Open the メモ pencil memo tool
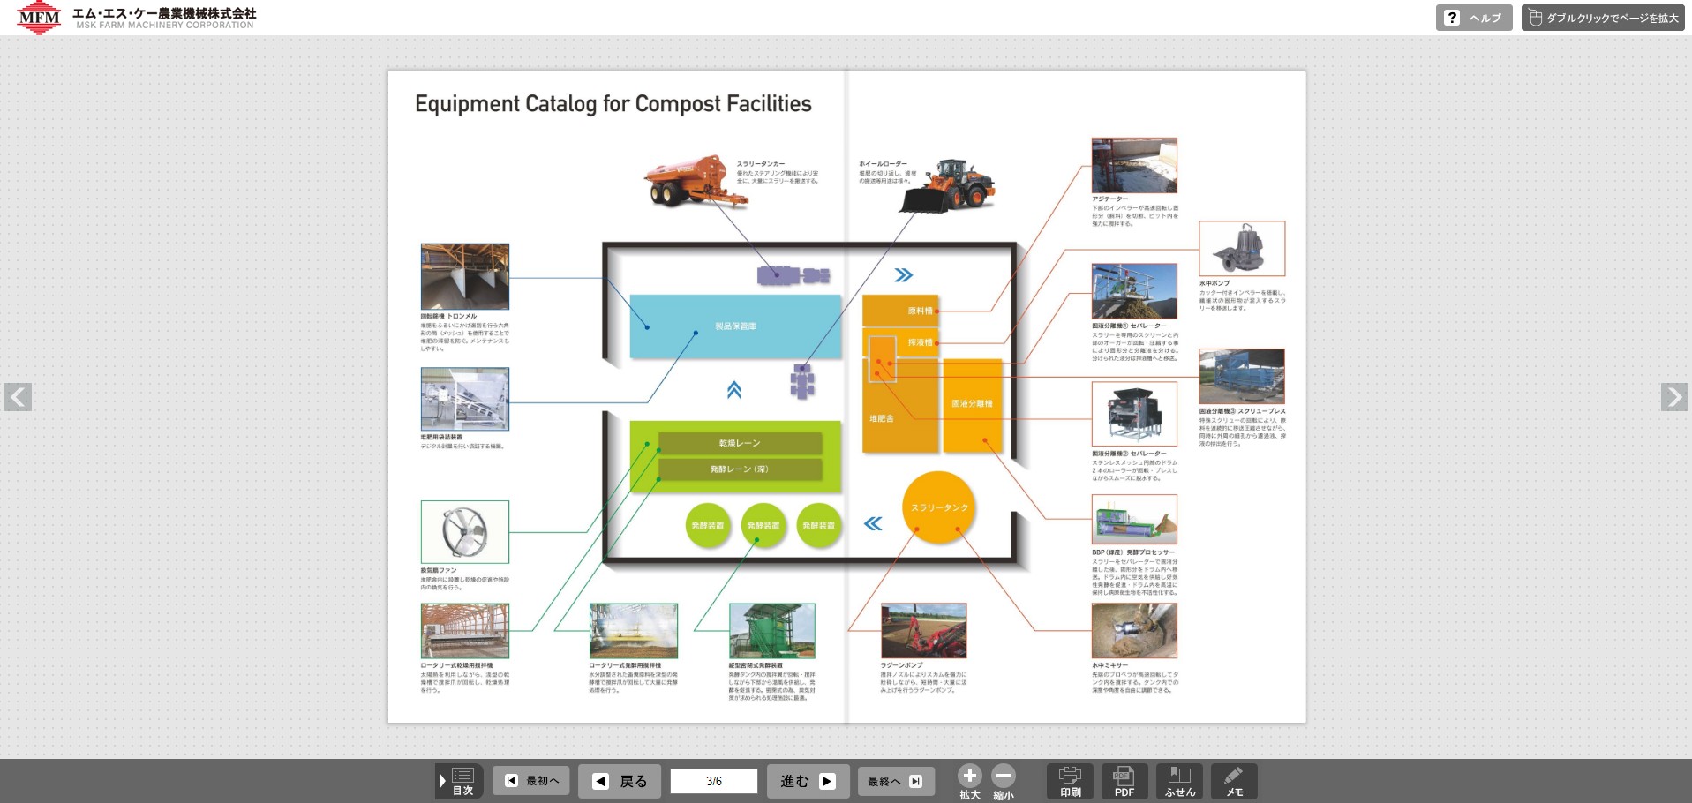Image resolution: width=1692 pixels, height=803 pixels. point(1234,781)
